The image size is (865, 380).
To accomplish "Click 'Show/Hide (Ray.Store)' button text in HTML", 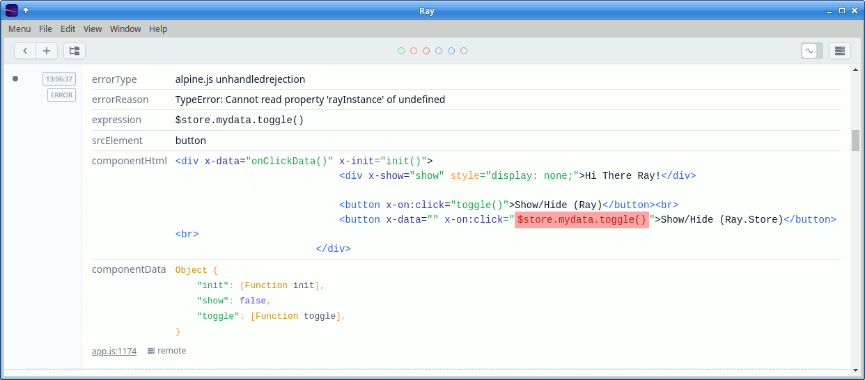I will click(722, 220).
